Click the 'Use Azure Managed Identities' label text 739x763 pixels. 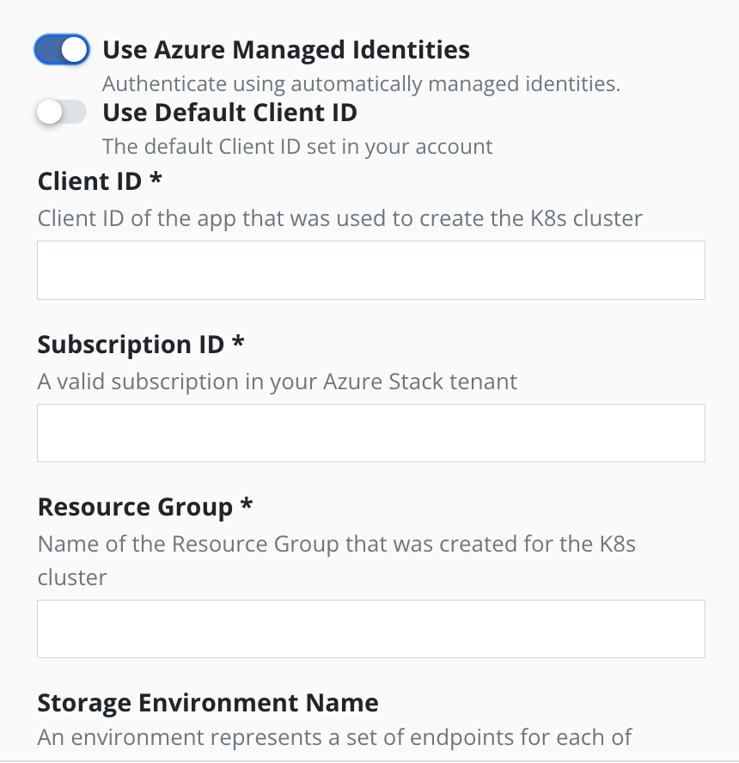coord(285,50)
